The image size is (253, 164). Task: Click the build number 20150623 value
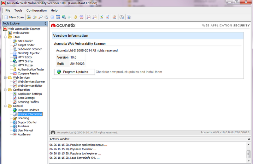pyautogui.click(x=77, y=63)
